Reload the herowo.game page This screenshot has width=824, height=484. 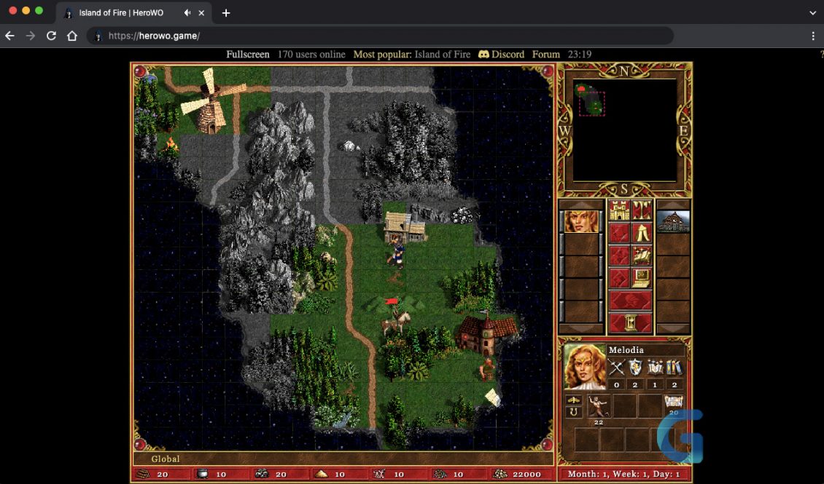click(x=51, y=36)
